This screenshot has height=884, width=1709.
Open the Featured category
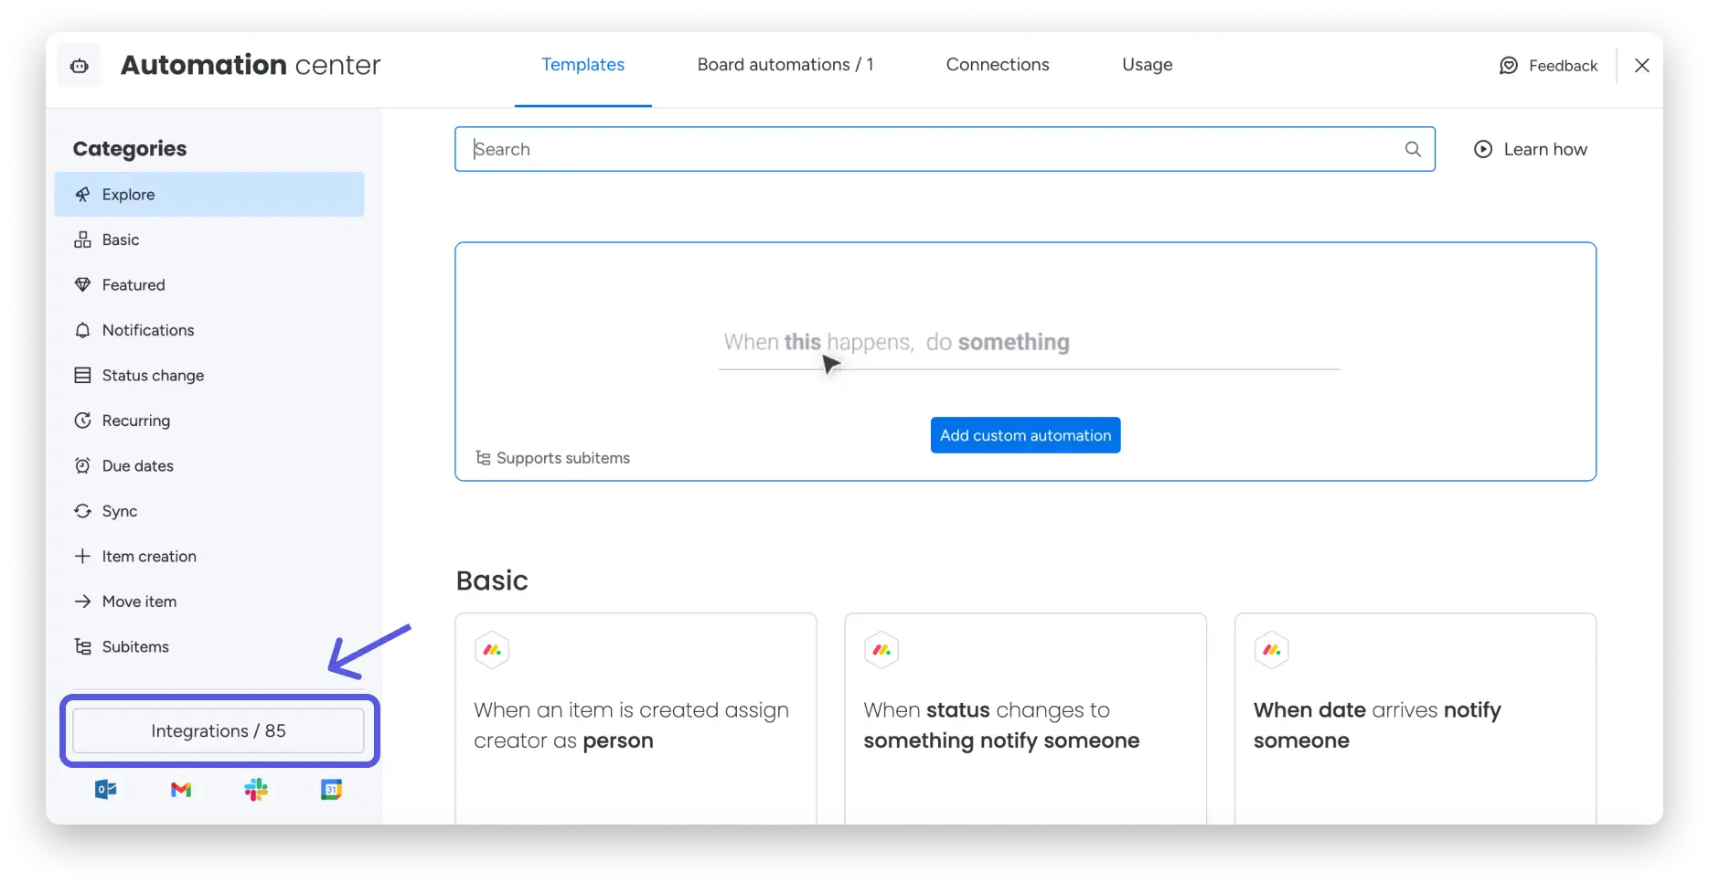209,285
